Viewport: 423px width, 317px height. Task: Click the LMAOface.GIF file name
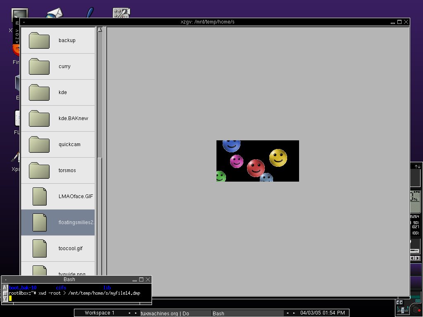tap(76, 196)
